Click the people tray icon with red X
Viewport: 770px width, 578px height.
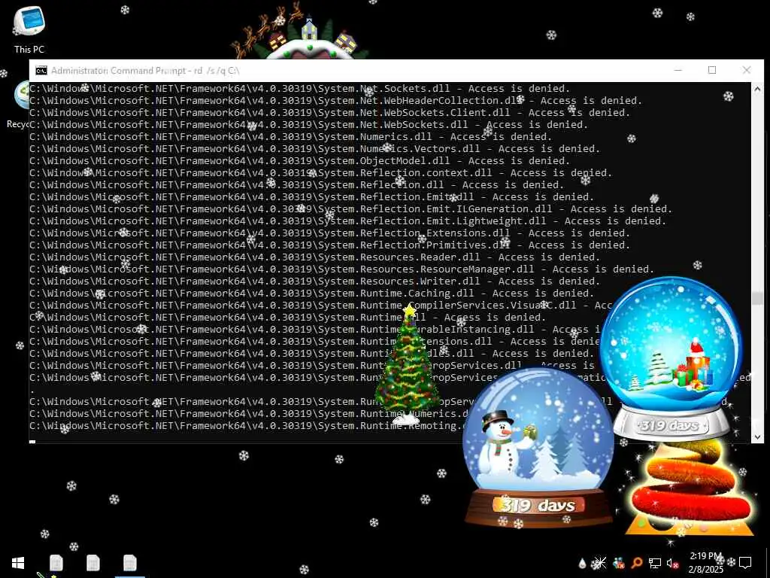618,563
